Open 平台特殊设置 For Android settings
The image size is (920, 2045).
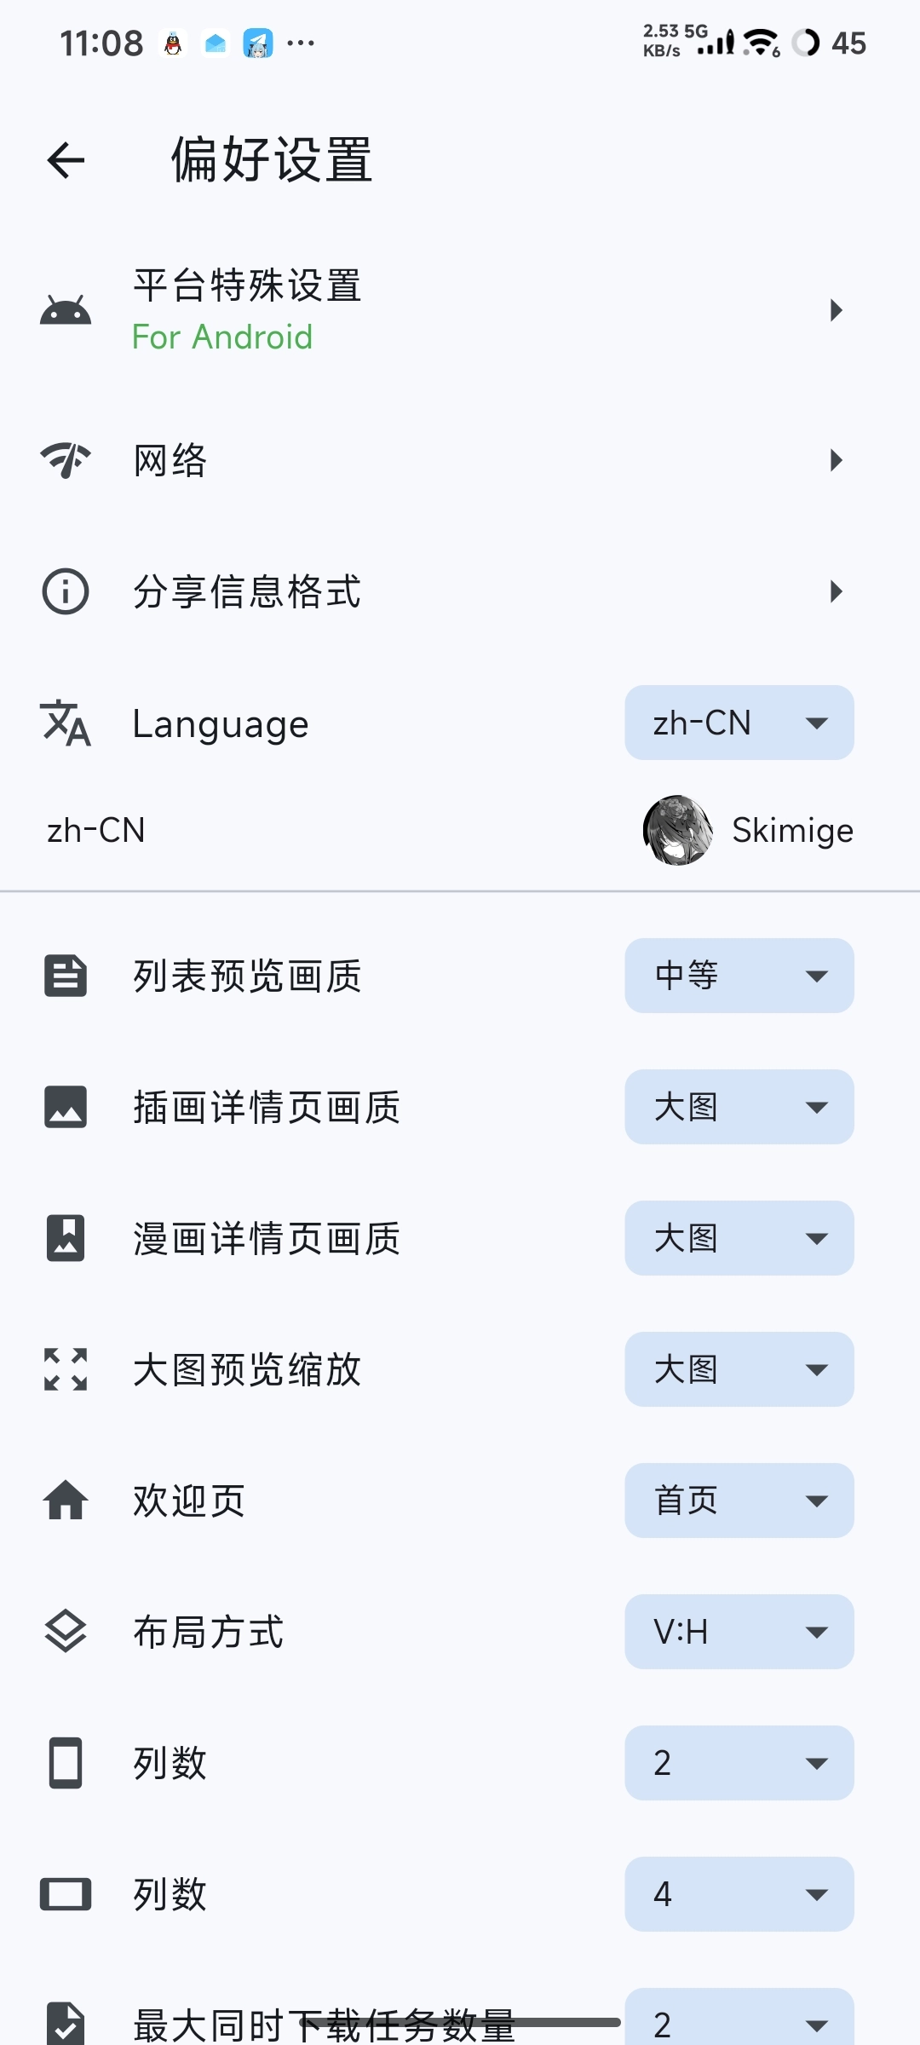point(460,310)
